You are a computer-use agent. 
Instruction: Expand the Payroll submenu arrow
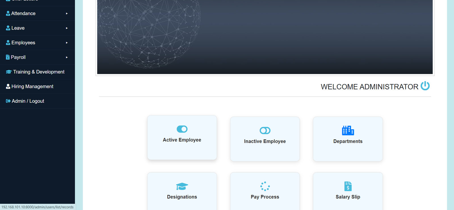(67, 57)
